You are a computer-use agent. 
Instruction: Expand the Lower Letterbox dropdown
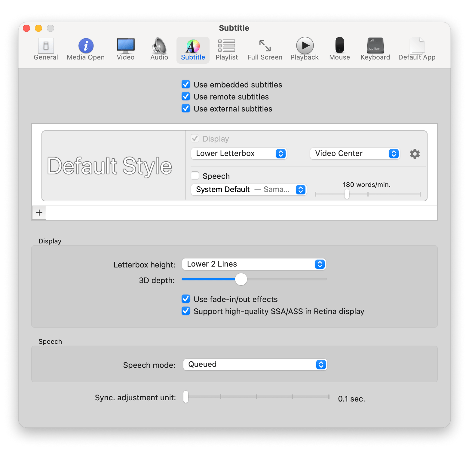coord(239,154)
